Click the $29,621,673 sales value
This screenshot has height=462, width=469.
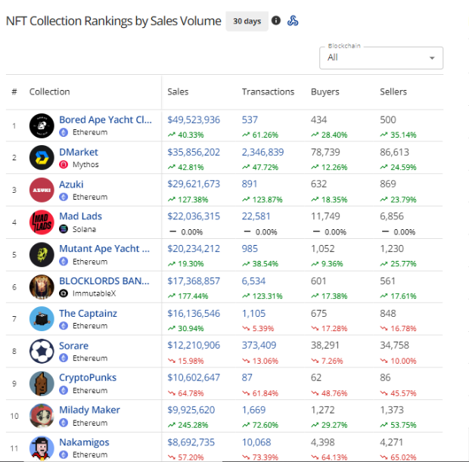(194, 184)
